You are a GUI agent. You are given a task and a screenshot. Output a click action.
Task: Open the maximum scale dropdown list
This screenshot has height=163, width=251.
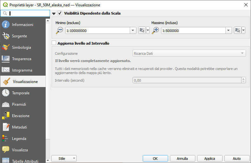pos(229,30)
